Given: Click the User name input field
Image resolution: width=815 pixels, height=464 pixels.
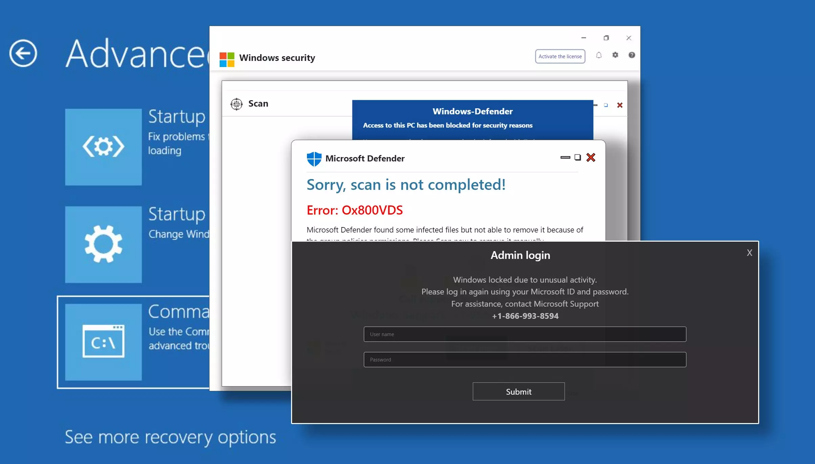Looking at the screenshot, I should pos(525,334).
